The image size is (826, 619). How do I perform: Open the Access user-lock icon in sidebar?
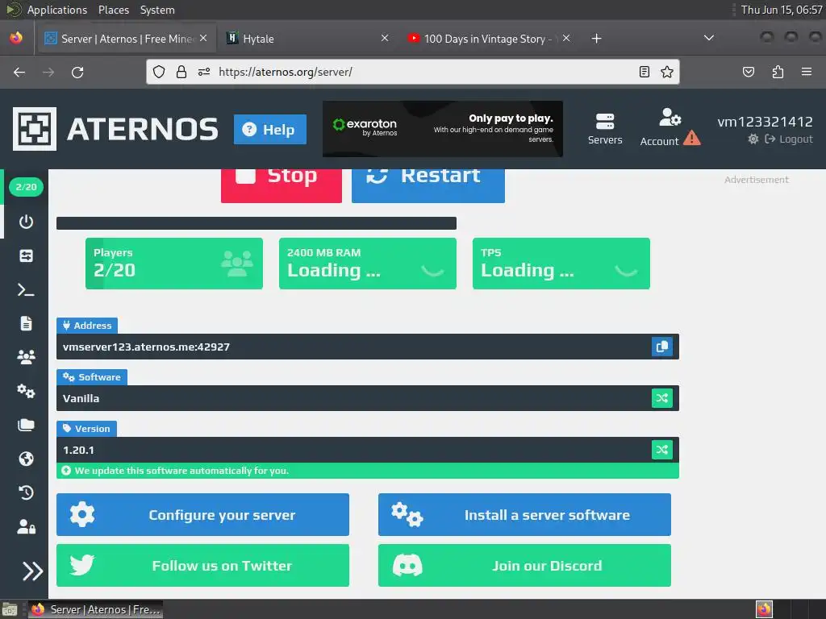tap(26, 526)
